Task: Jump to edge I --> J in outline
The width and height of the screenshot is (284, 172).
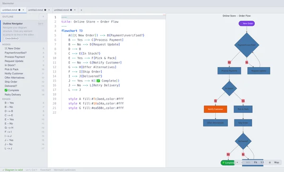Action: point(24,136)
